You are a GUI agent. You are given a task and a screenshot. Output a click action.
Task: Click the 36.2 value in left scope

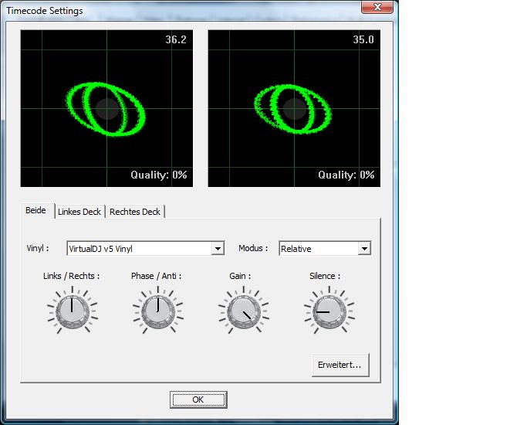click(176, 39)
